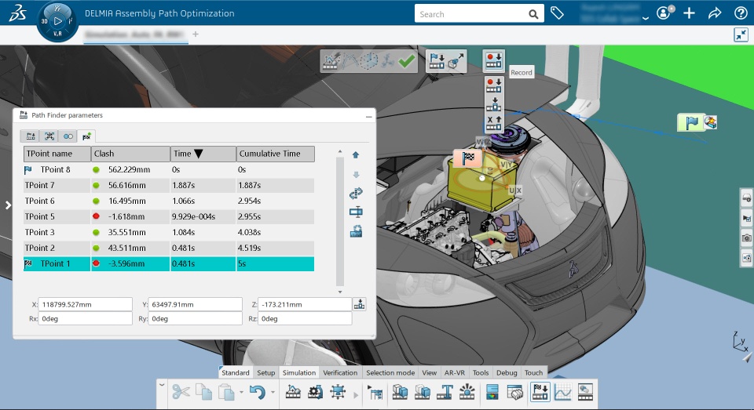Click the cube with arrow move icon

(456, 61)
